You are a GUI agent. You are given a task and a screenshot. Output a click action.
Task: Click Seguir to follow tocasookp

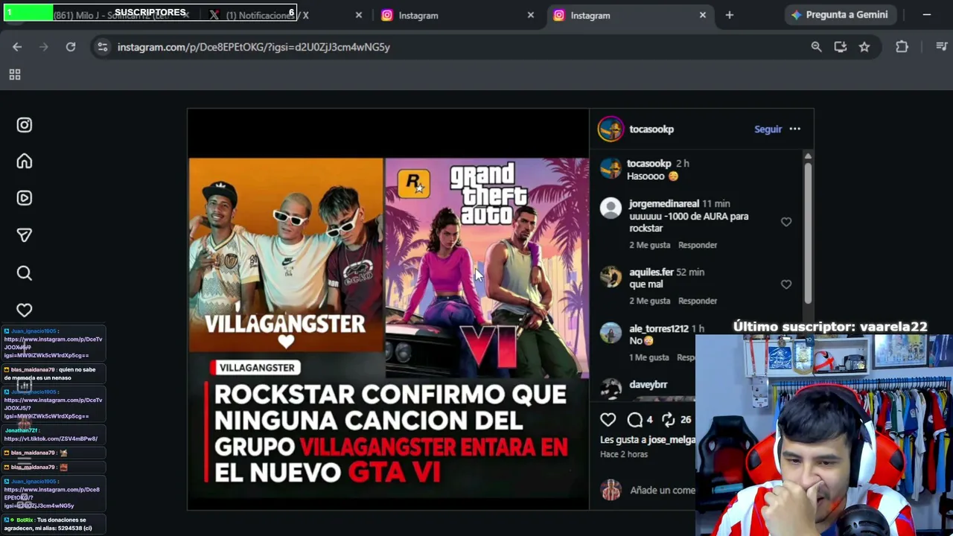coord(768,129)
